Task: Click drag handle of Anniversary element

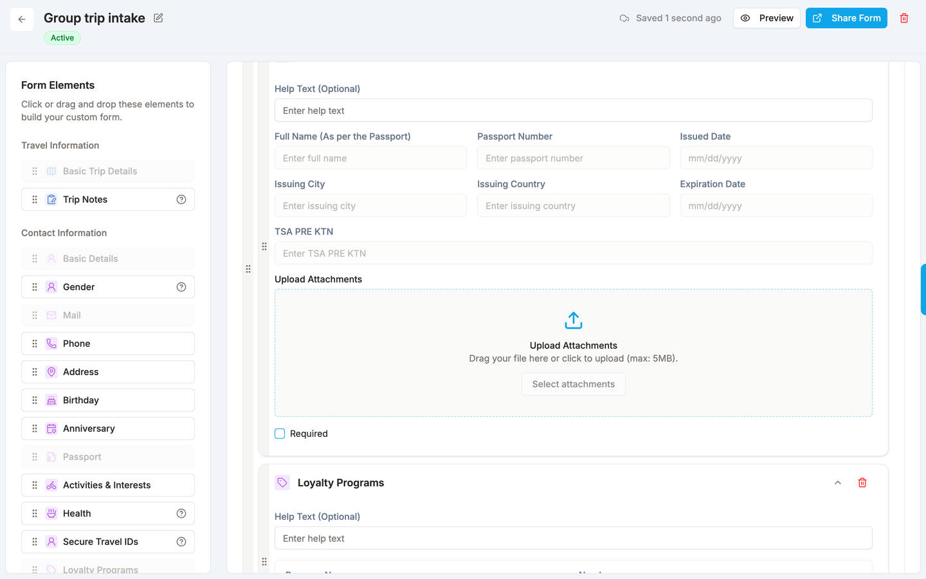Action: click(x=35, y=428)
